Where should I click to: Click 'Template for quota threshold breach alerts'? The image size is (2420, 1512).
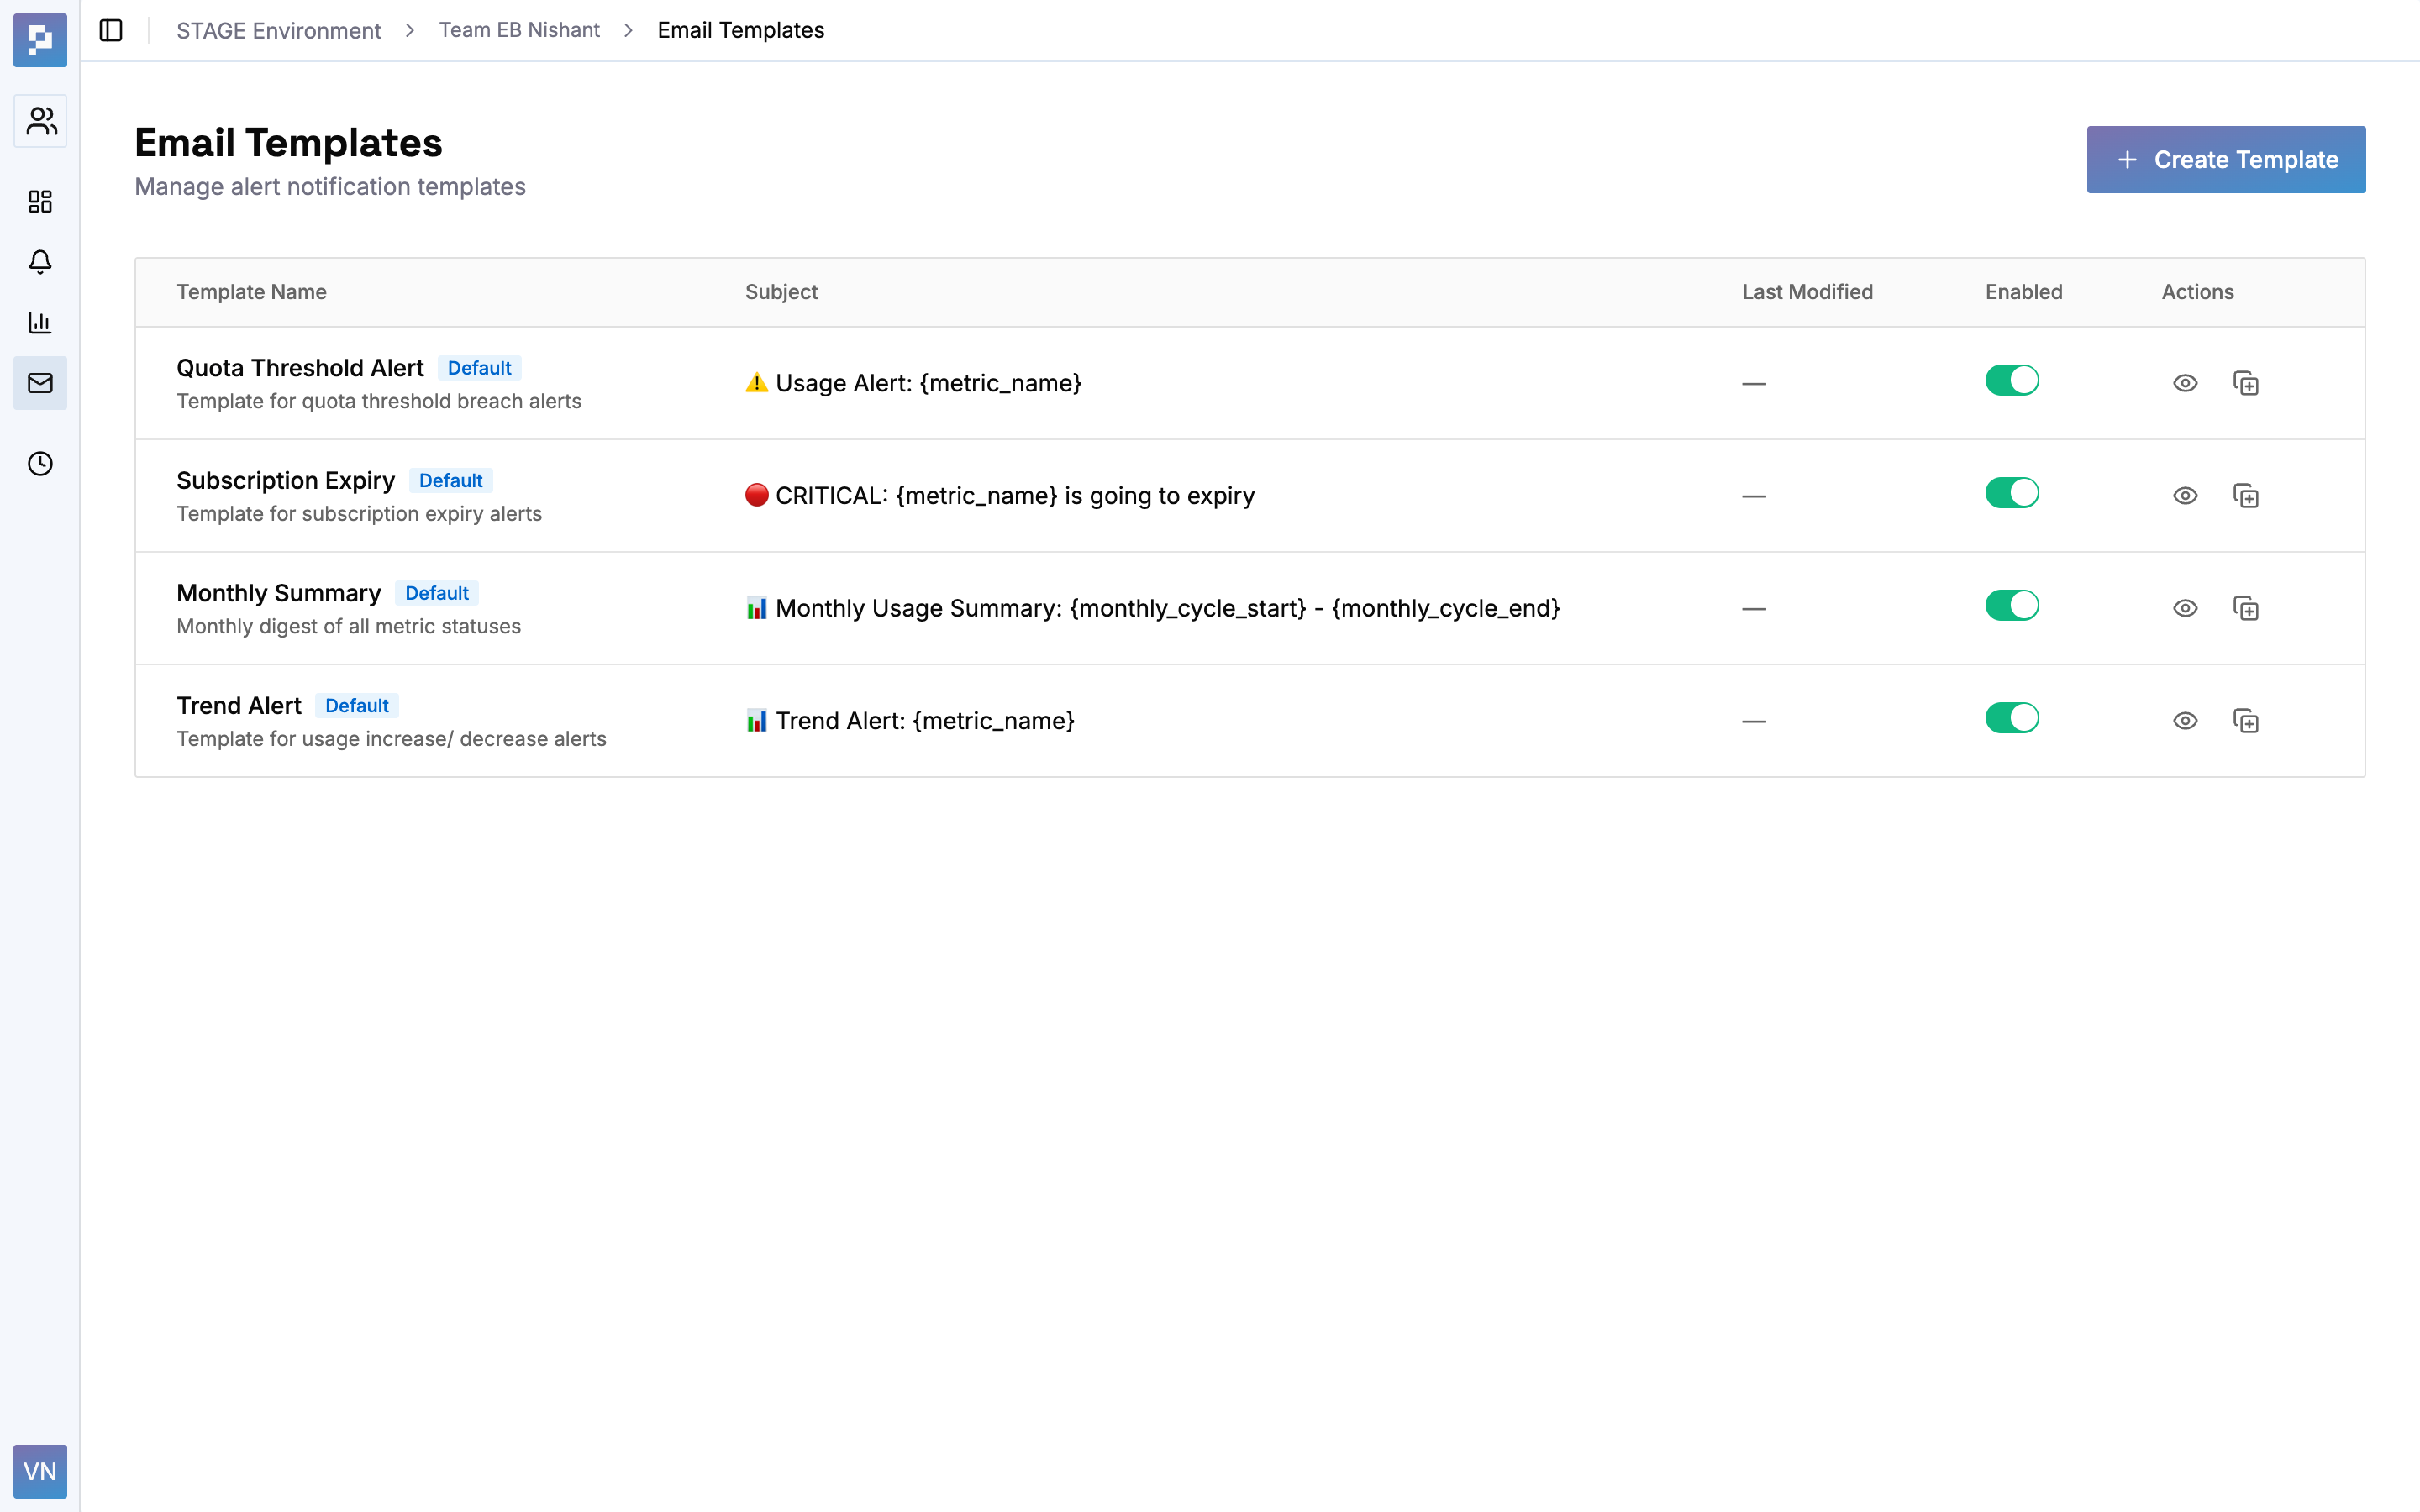379,401
